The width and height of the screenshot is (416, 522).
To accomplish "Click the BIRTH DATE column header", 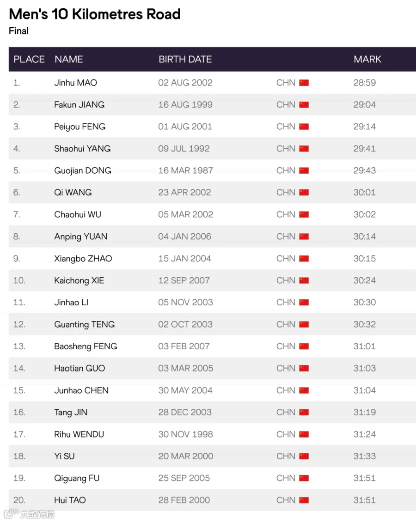I will click(185, 59).
